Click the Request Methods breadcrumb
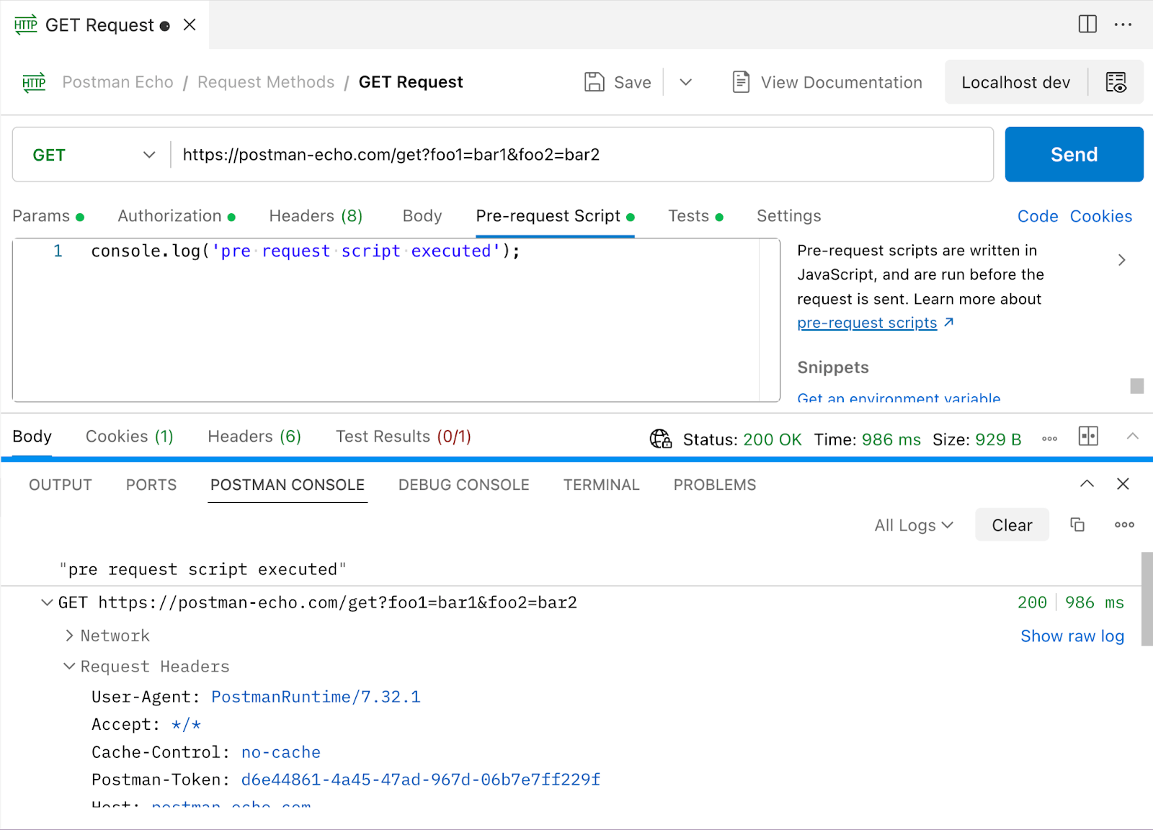The height and width of the screenshot is (830, 1153). (x=266, y=82)
